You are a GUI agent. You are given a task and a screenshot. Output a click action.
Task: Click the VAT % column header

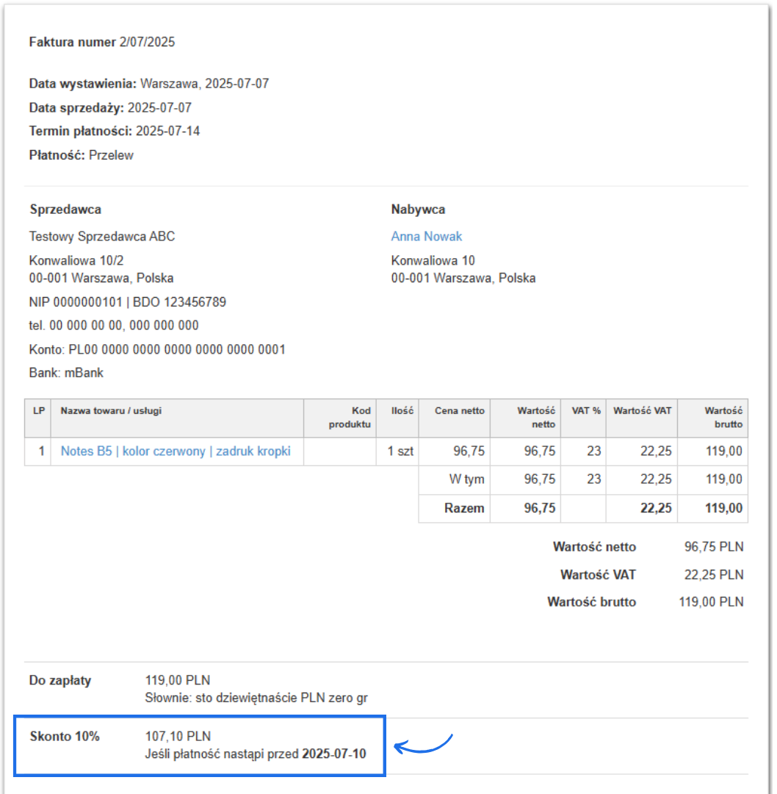(x=586, y=411)
